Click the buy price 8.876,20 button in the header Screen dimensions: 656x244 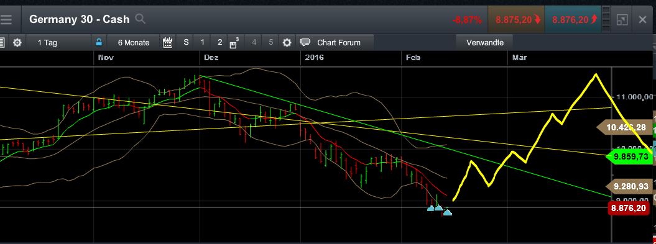click(573, 20)
